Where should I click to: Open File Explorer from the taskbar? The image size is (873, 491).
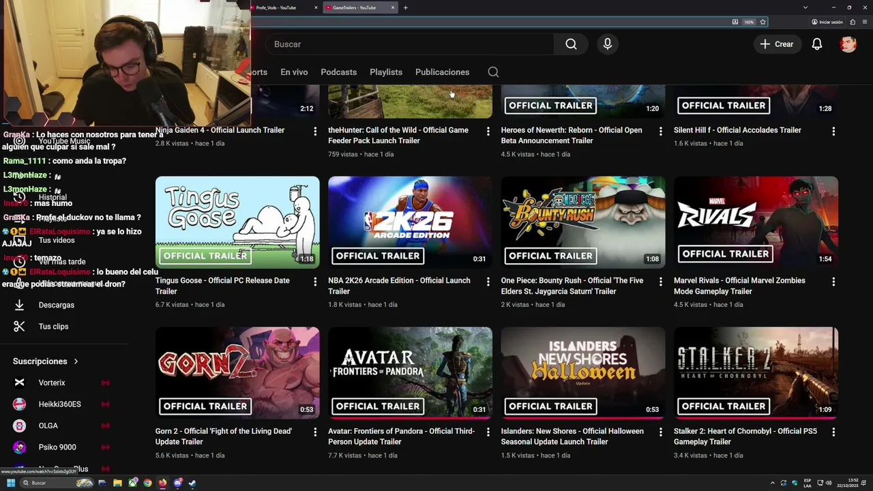tap(117, 483)
